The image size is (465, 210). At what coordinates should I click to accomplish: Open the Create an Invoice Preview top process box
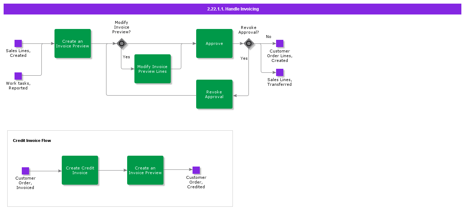coord(73,43)
